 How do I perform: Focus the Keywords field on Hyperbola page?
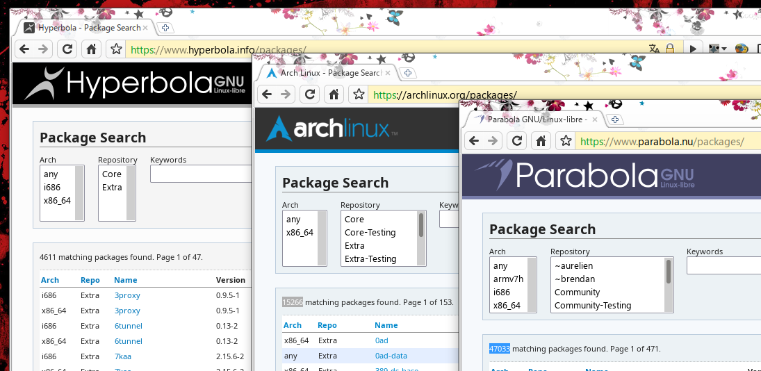201,174
